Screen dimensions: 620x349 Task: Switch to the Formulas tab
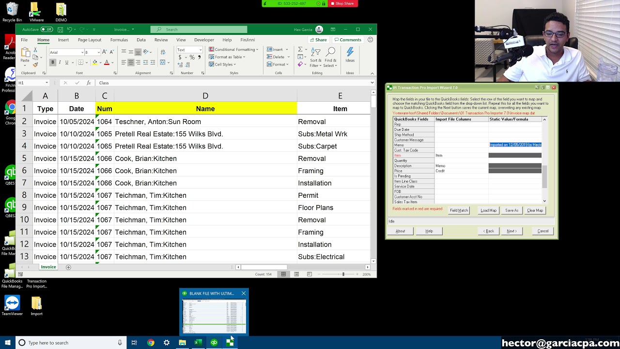pyautogui.click(x=119, y=40)
